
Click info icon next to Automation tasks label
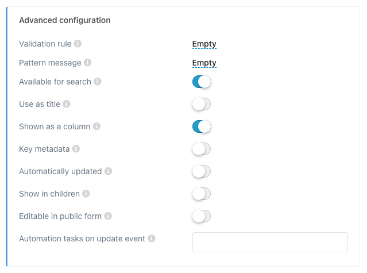pyautogui.click(x=152, y=239)
